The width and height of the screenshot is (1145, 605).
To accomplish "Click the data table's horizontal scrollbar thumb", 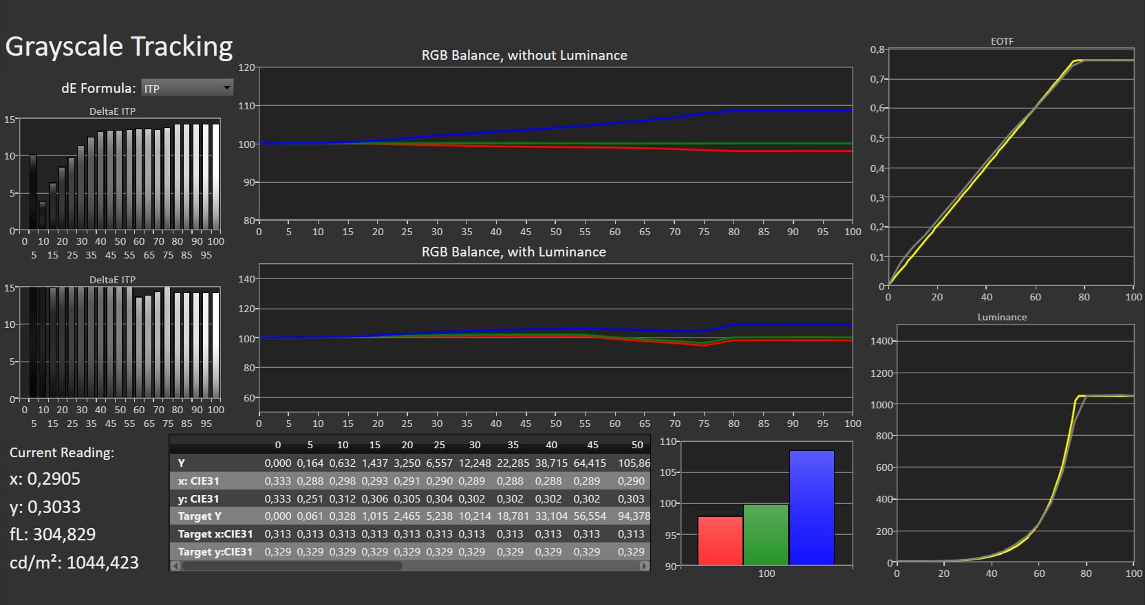I will [x=292, y=566].
